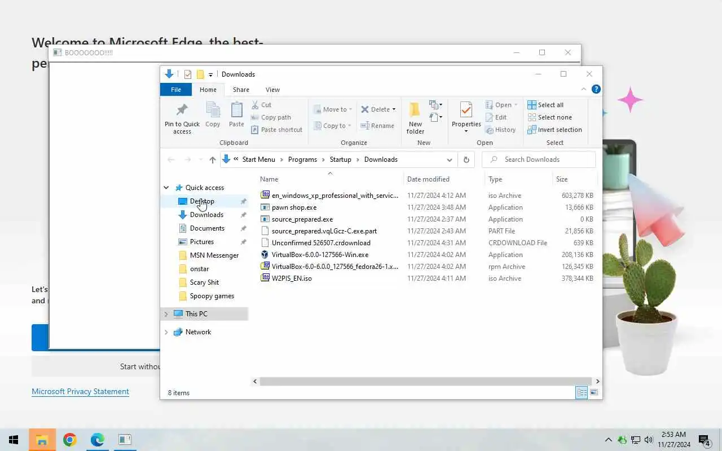This screenshot has height=451, width=722.
Task: Expand the Network tree node
Action: coord(166,332)
